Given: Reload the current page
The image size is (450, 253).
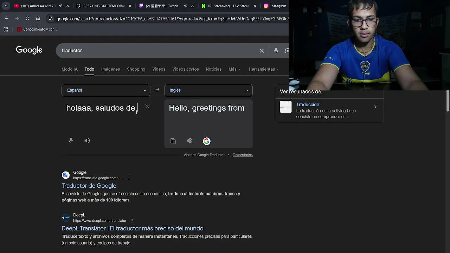Looking at the screenshot, I should tap(27, 19).
